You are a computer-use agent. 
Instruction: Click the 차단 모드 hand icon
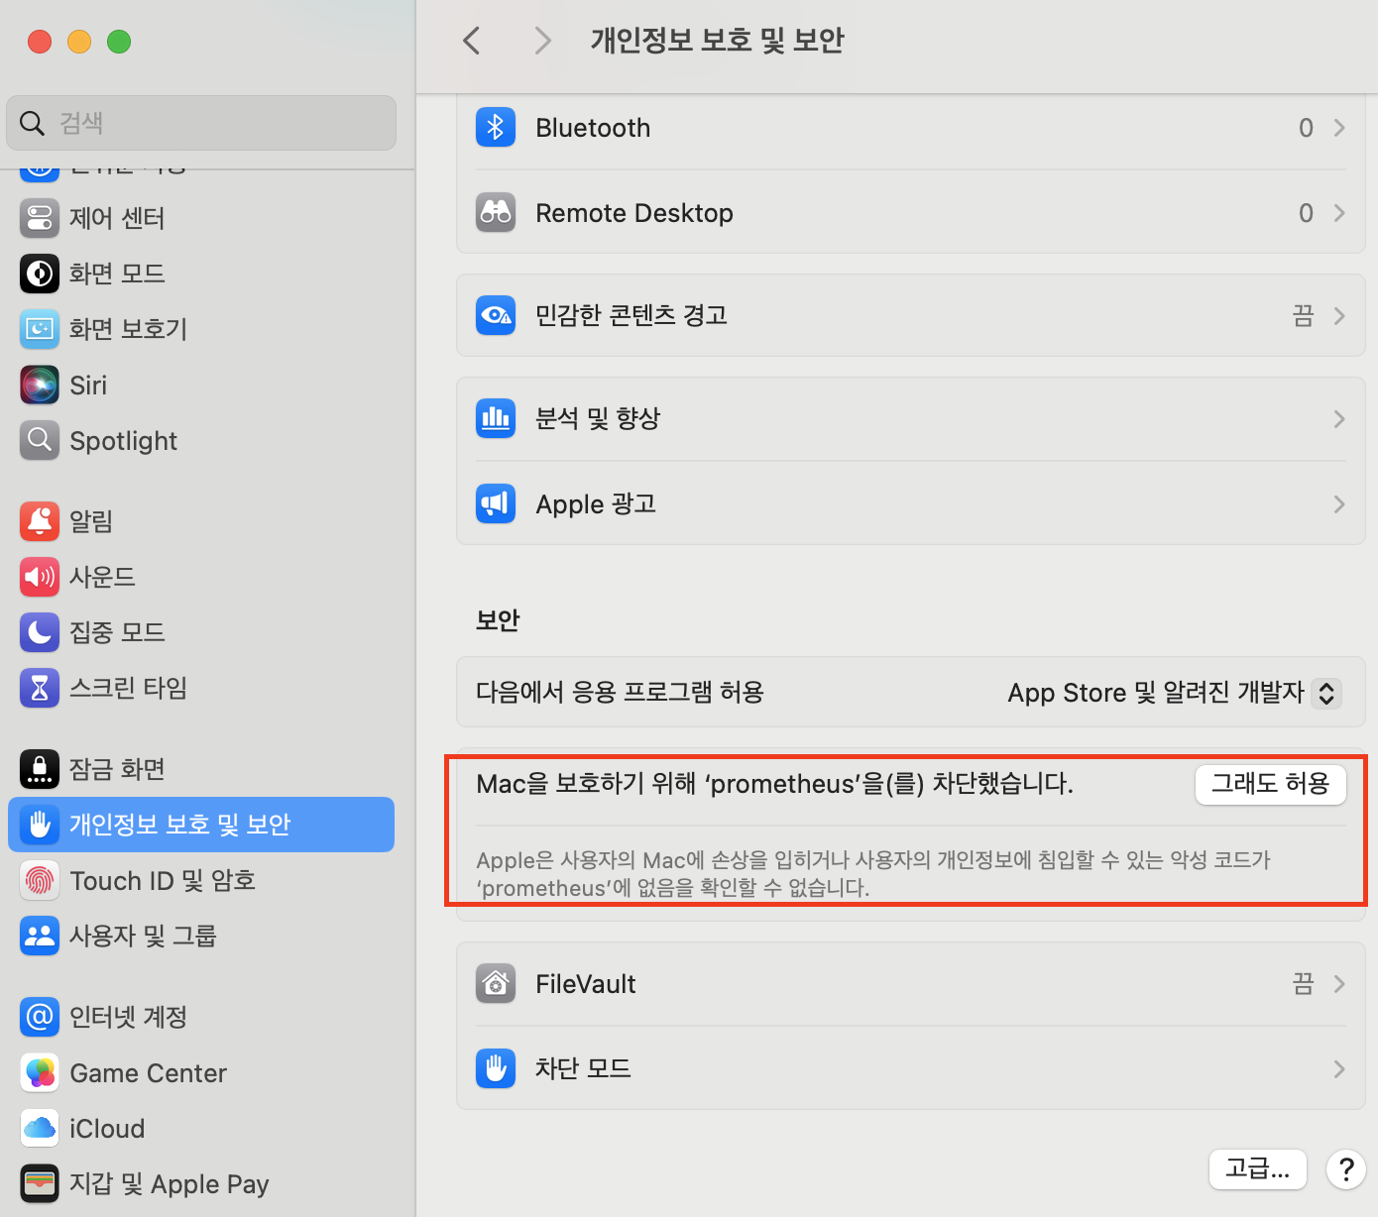point(496,1068)
